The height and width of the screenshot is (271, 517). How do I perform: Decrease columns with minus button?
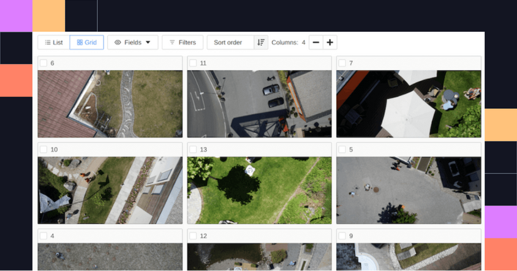point(316,42)
